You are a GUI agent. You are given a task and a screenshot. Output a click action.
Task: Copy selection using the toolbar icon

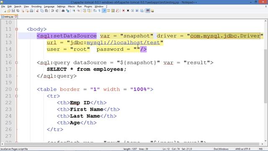pyautogui.click(x=42, y=11)
